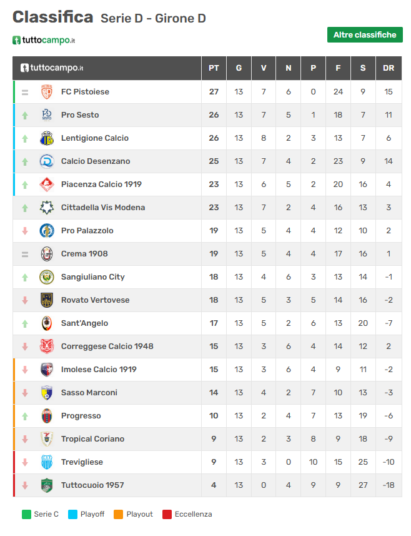Click the green Serie C legend swatch
Screen dimensions: 411x536
[26, 515]
